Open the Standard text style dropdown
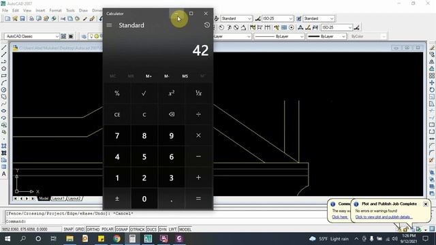The image size is (436, 245). 249,18
